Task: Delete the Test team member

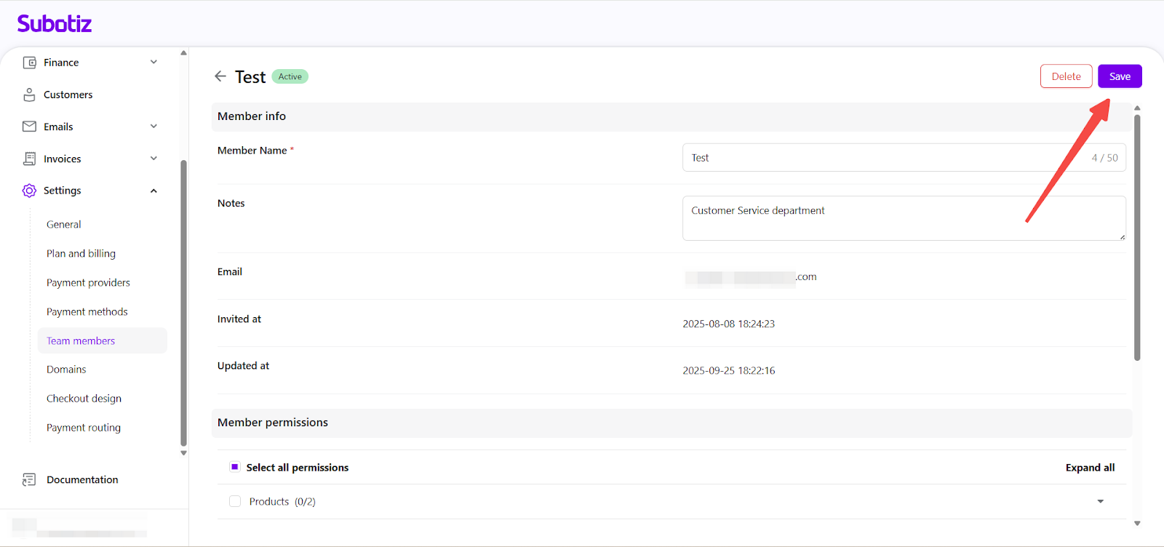Action: click(1066, 76)
